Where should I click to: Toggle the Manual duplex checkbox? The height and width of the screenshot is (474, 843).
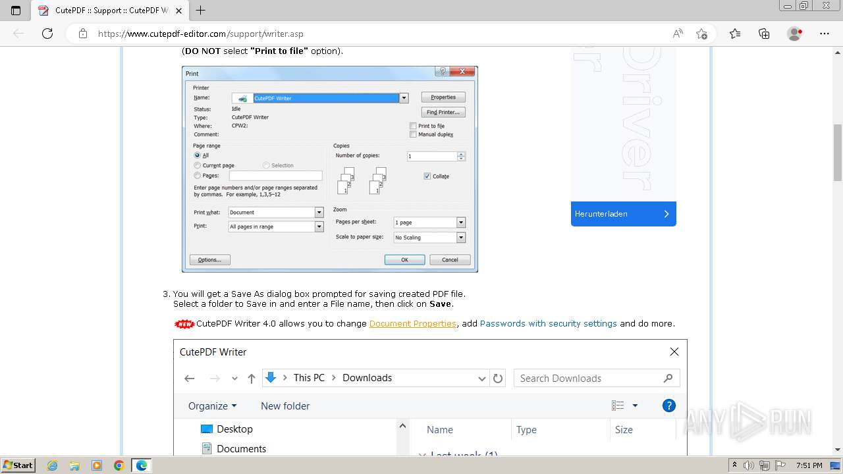[413, 134]
